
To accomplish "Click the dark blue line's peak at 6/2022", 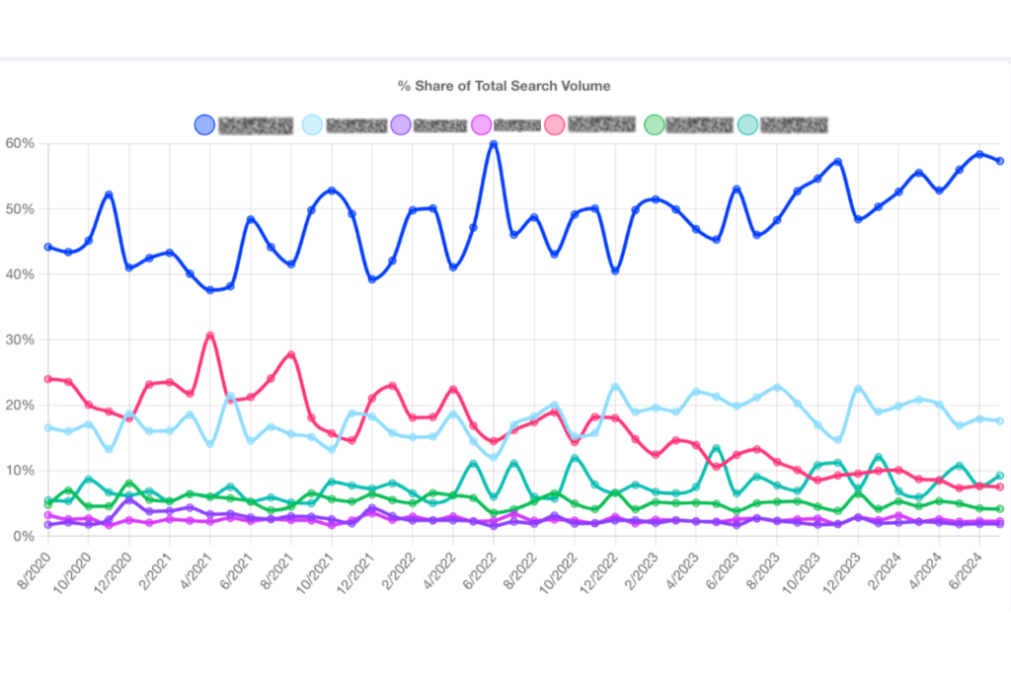I will 493,144.
